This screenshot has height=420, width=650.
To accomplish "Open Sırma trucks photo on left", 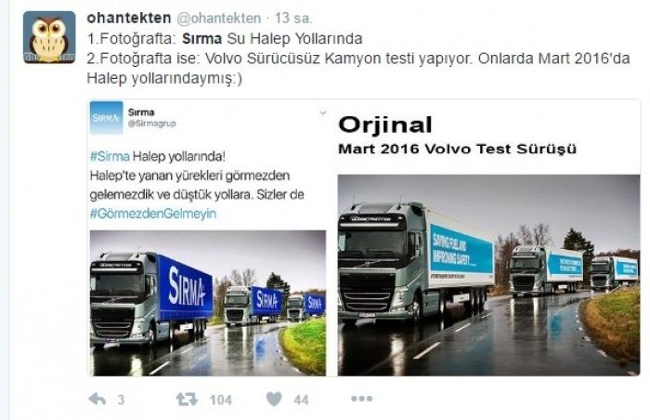I will (208, 303).
